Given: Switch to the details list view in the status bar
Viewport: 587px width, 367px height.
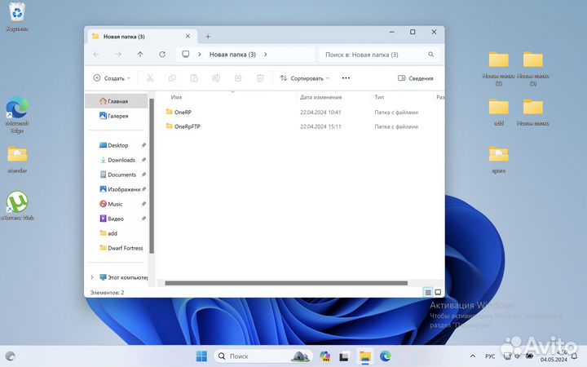Looking at the screenshot, I should [427, 292].
